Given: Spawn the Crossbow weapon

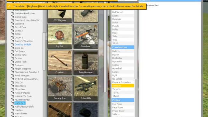Looking at the screenshot, I should [x=86, y=36].
